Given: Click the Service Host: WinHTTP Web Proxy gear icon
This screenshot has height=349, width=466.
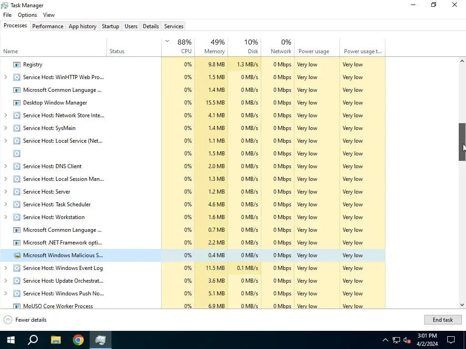Looking at the screenshot, I should tap(17, 77).
